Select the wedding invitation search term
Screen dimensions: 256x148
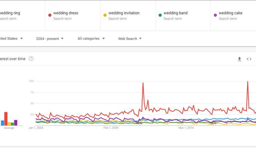pos(124,13)
